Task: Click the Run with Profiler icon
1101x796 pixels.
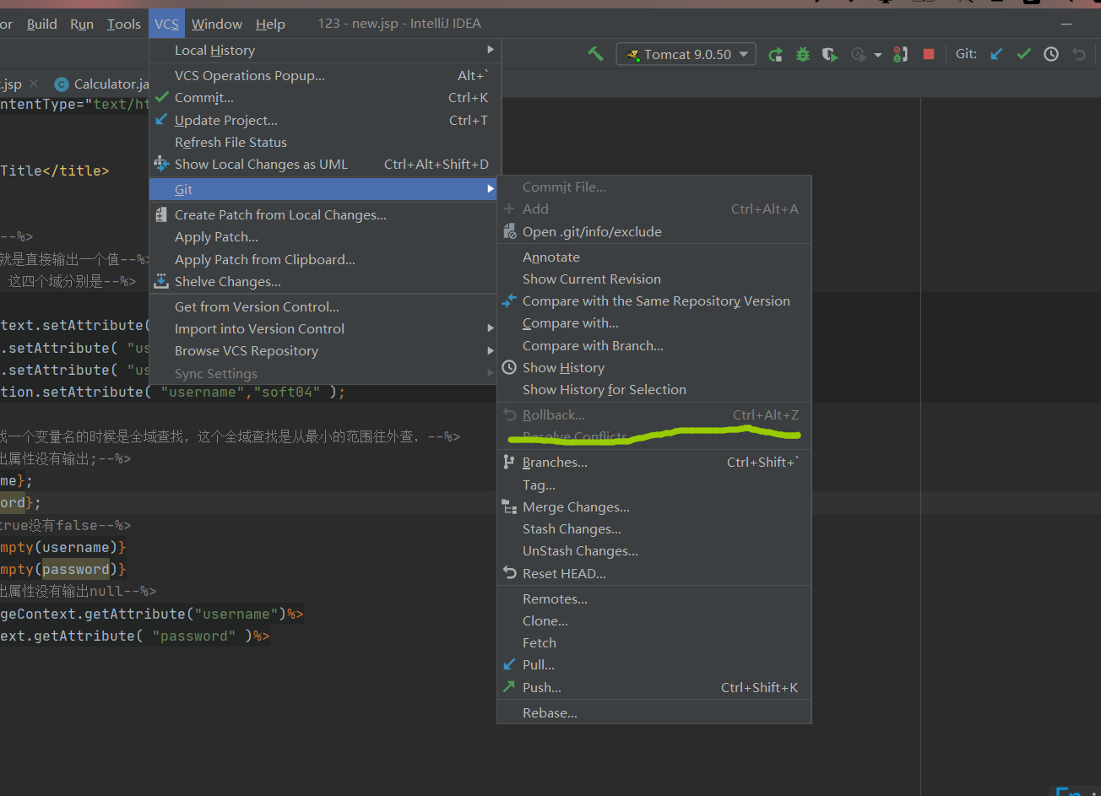Action: (858, 54)
